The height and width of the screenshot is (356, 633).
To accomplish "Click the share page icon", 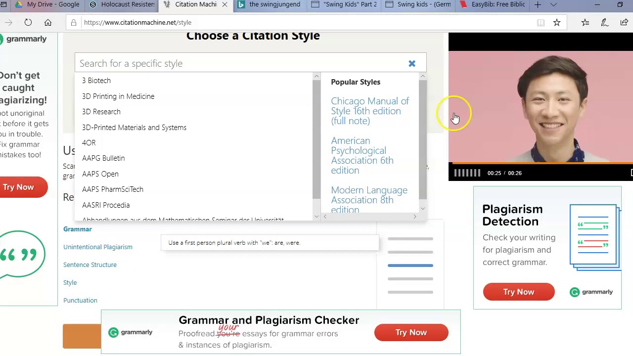I will pyautogui.click(x=624, y=22).
